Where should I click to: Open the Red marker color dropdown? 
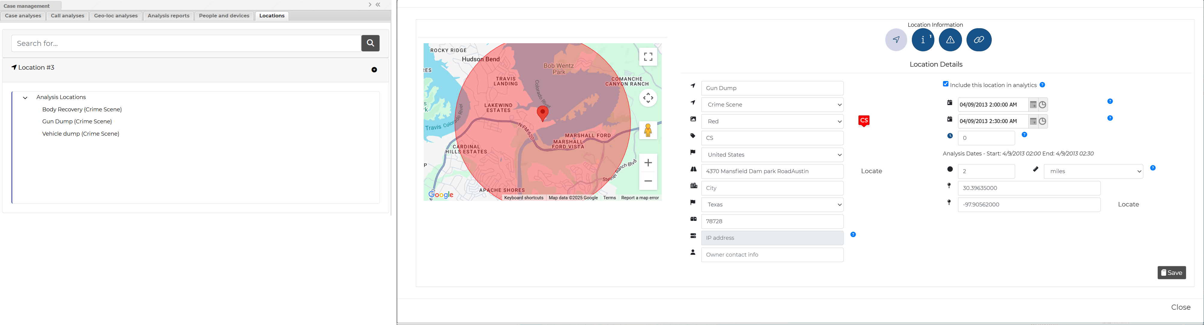(772, 122)
